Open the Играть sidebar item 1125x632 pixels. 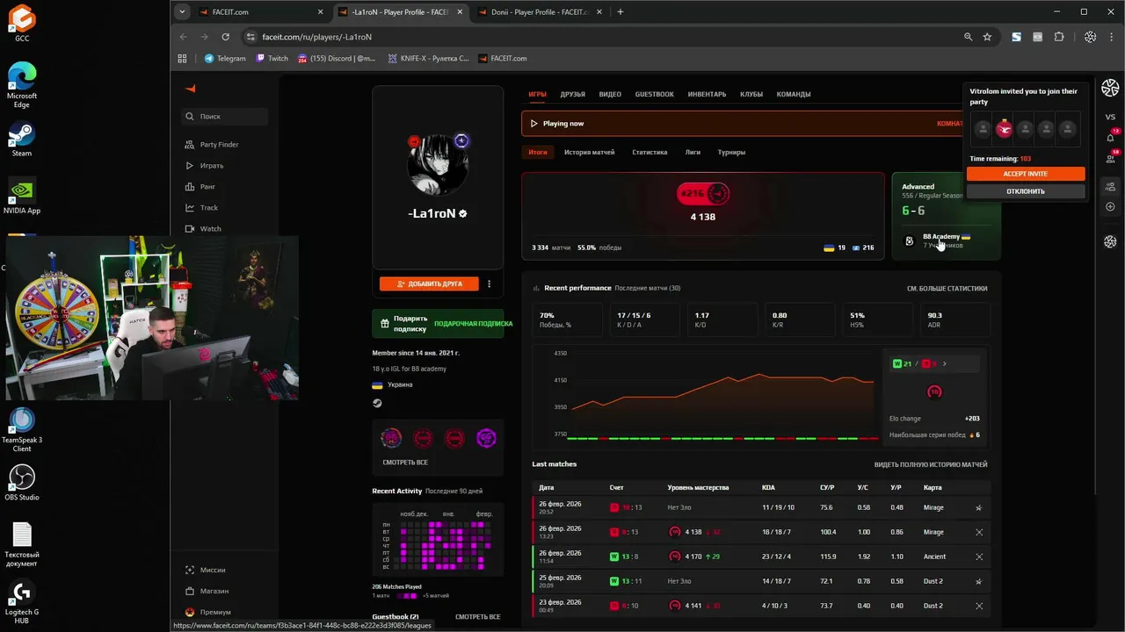(x=205, y=165)
